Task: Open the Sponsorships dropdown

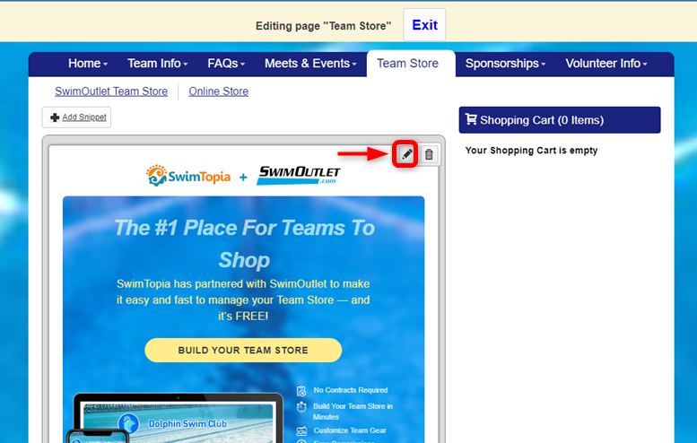Action: click(505, 64)
